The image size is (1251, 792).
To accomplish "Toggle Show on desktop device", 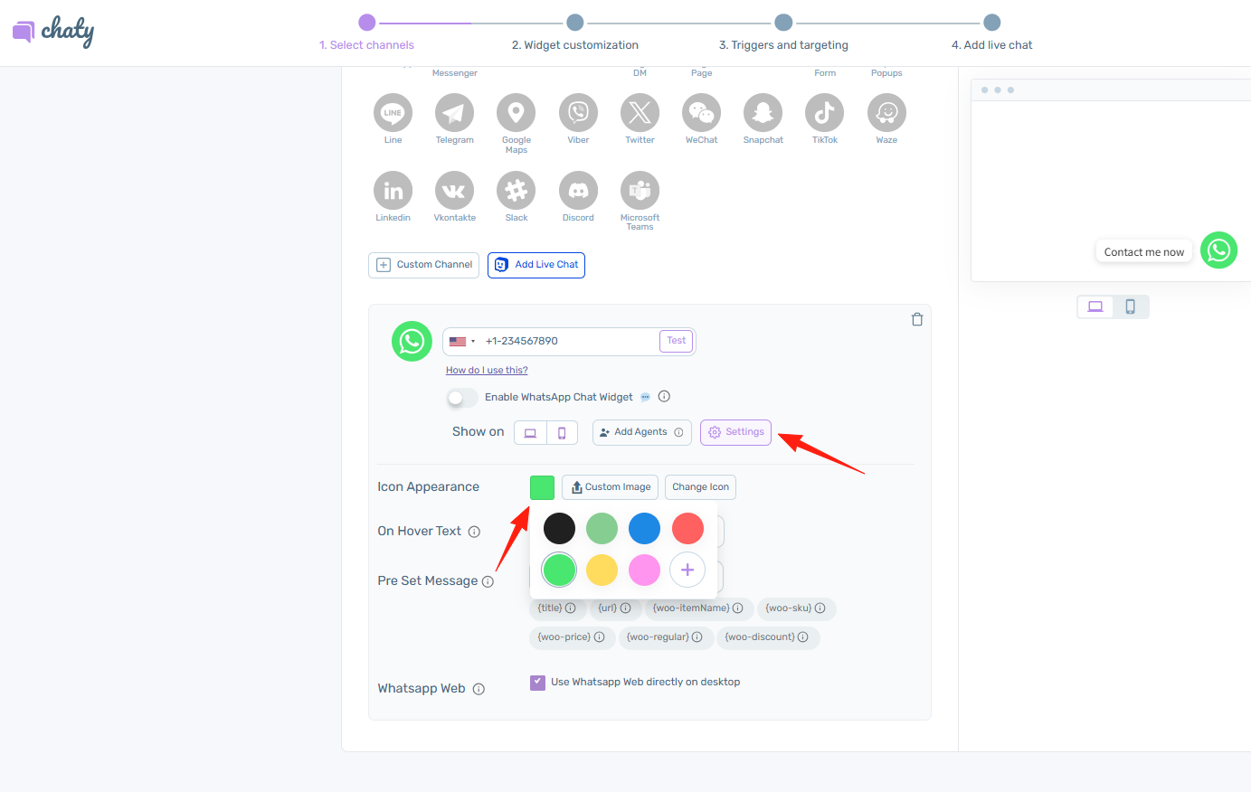I will coord(530,433).
